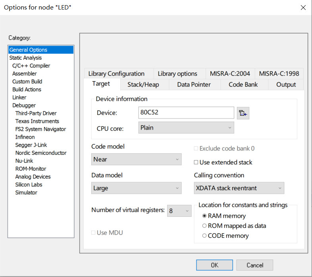
Task: Open the Output tab
Action: point(286,85)
